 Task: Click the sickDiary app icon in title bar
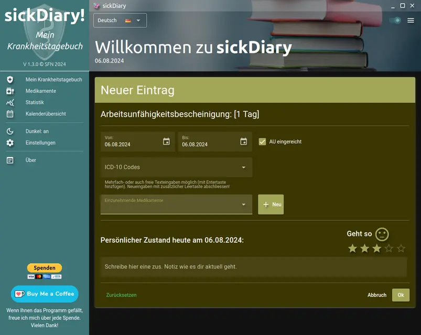(x=96, y=6)
